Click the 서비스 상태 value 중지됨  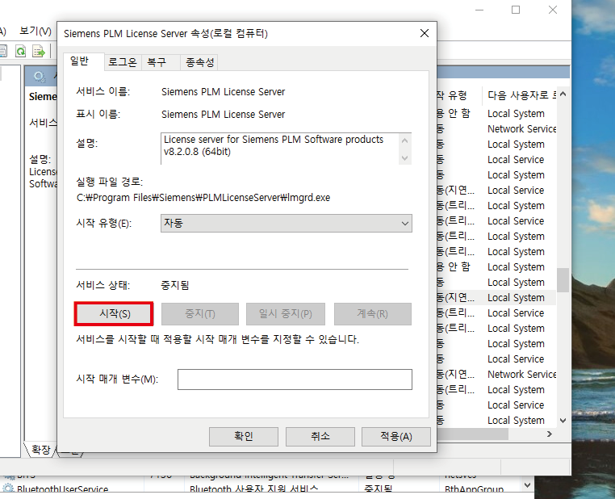tap(175, 285)
